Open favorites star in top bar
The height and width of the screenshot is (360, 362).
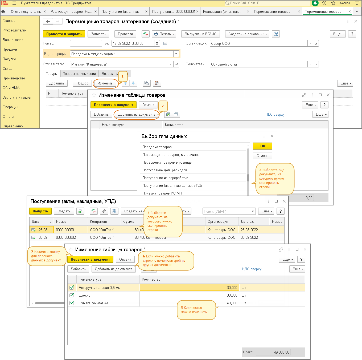[x=333, y=3]
